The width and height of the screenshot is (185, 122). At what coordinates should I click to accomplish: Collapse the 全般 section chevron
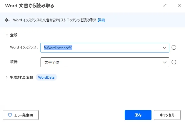[7, 35]
